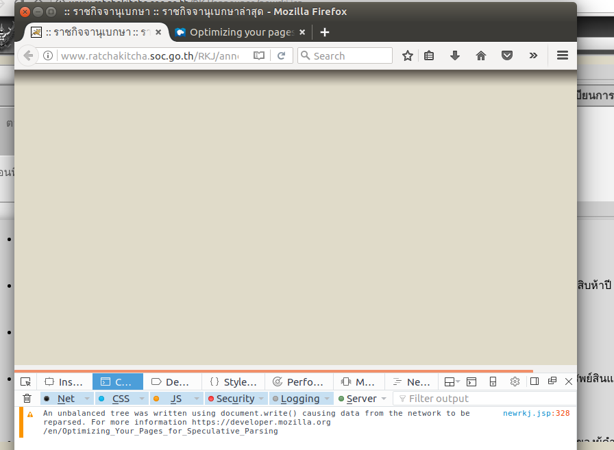
Task: Open the Memory devtools tab
Action: tap(358, 382)
